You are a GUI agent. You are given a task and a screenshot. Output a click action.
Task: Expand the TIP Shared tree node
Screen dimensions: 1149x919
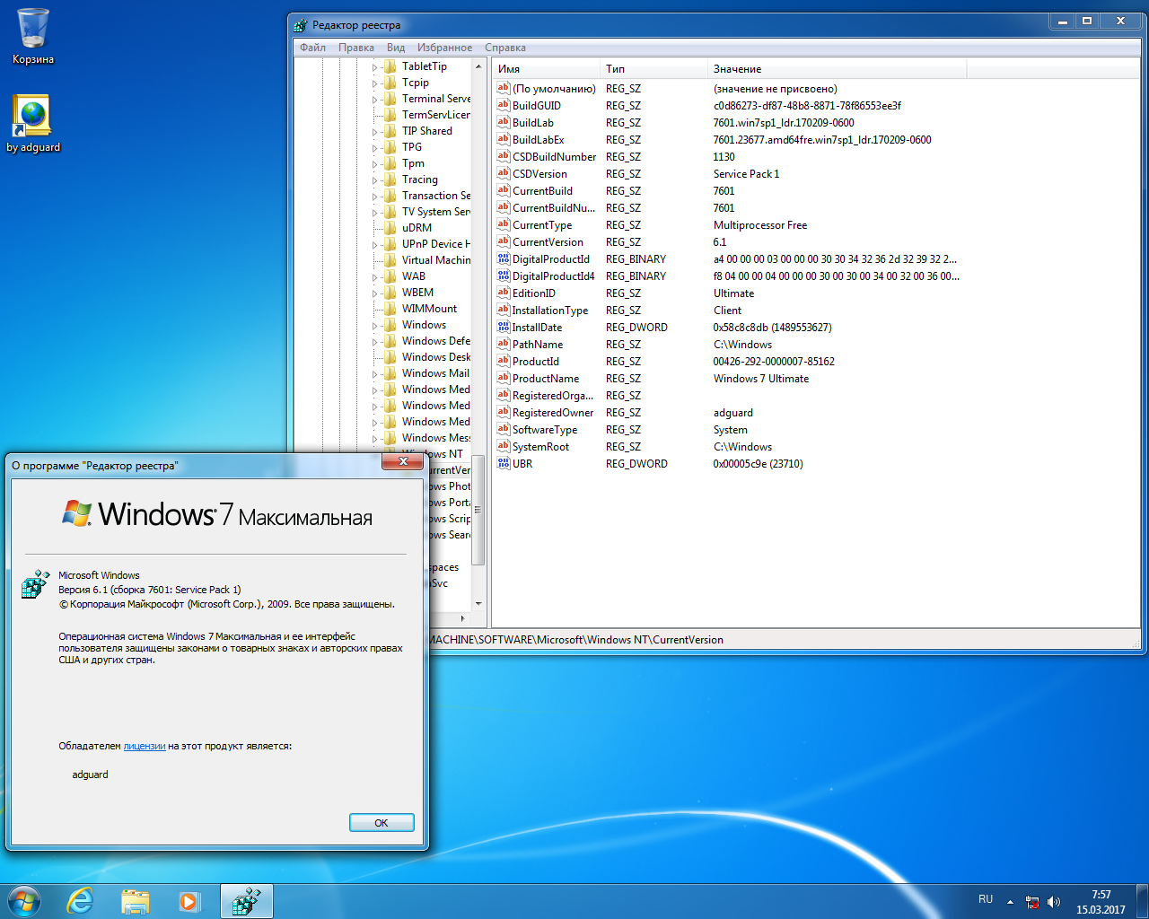click(x=375, y=132)
